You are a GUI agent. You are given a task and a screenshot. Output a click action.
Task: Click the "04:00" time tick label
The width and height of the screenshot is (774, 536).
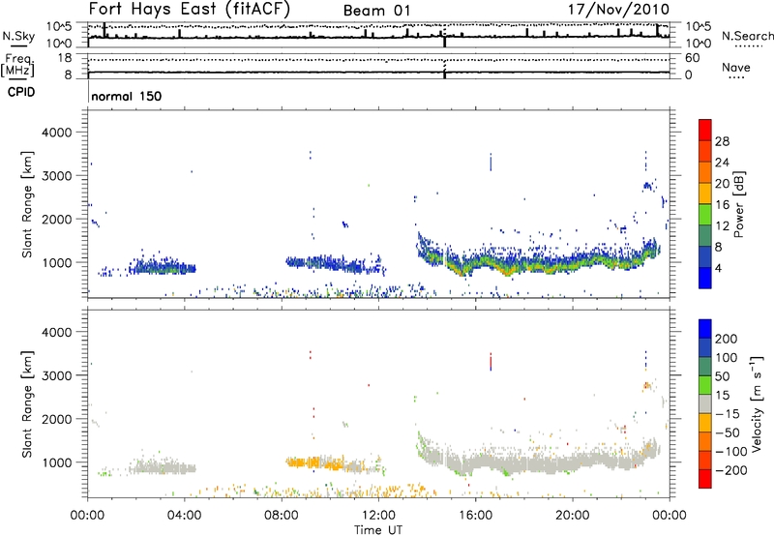[x=184, y=516]
